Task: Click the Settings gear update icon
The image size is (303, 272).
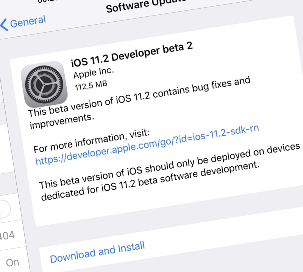Action: coord(44,84)
